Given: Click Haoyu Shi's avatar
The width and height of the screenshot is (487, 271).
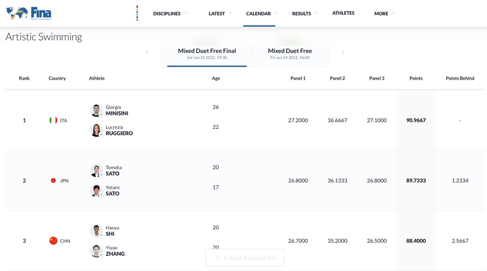Looking at the screenshot, I should tap(96, 231).
